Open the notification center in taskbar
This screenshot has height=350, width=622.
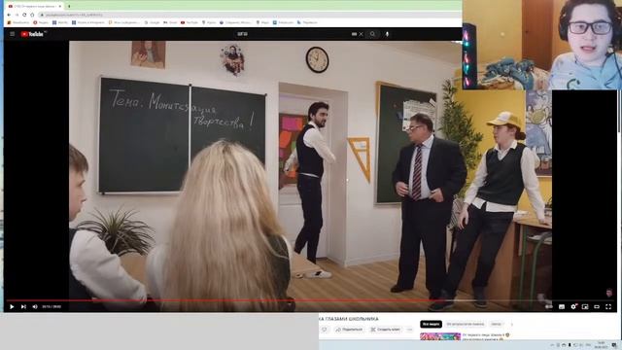[614, 345]
